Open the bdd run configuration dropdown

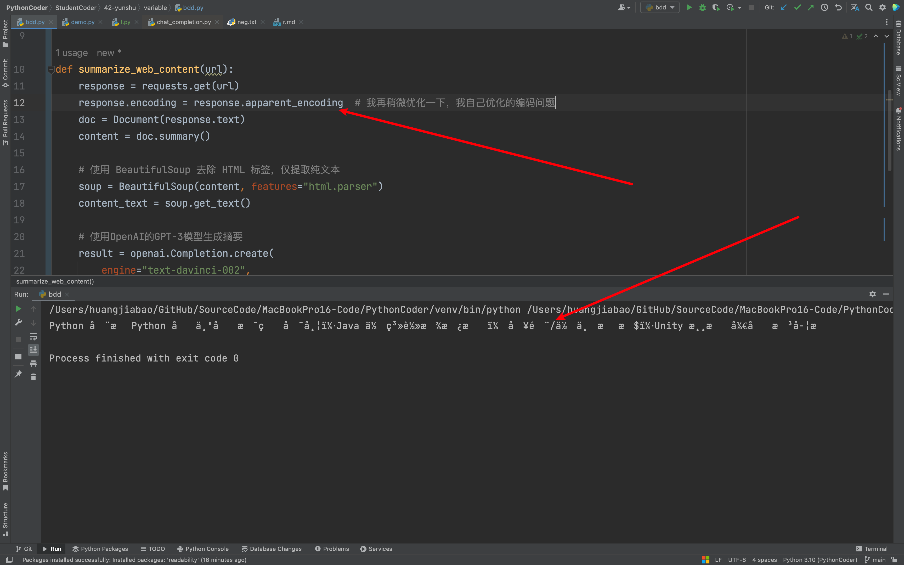pos(660,8)
